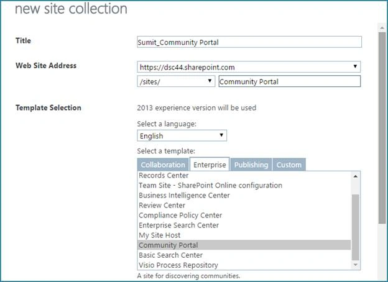Open the https://dsc44.sharepoint.com domain dropdown
This screenshot has height=282, width=388.
pos(249,66)
